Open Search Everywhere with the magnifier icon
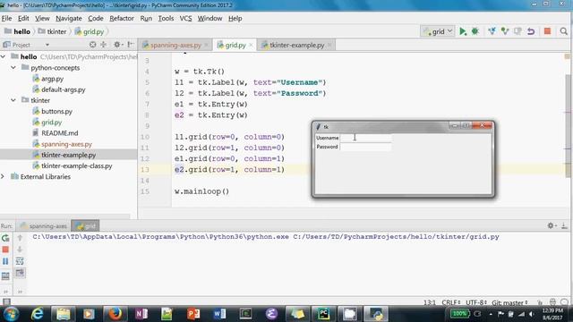 [563, 31]
